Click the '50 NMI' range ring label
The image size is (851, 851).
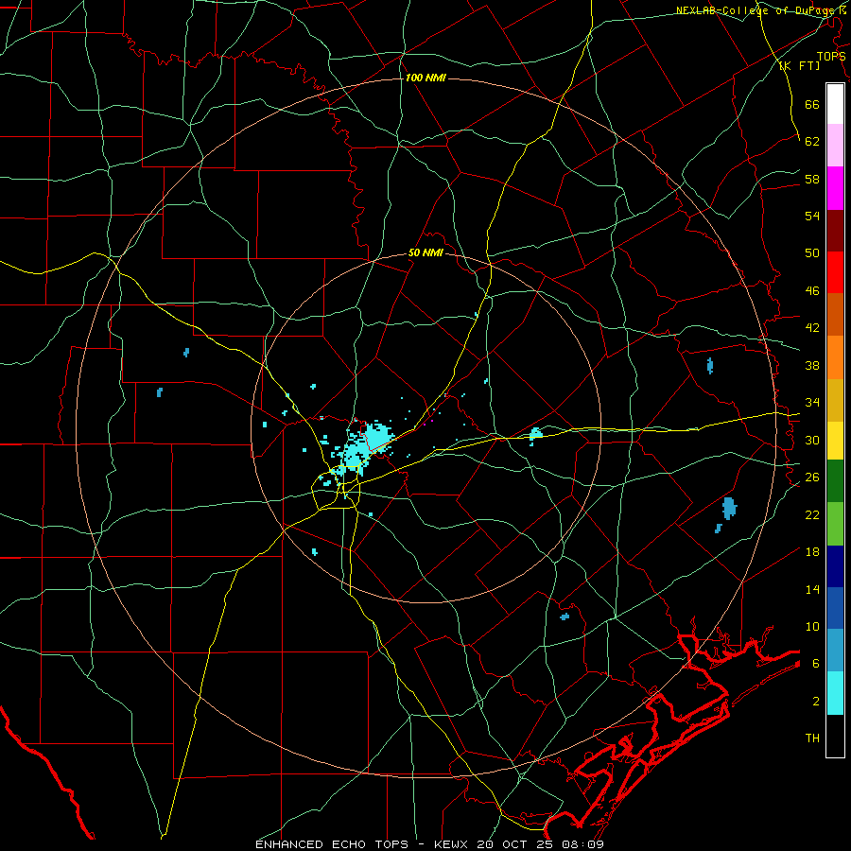coord(425,252)
